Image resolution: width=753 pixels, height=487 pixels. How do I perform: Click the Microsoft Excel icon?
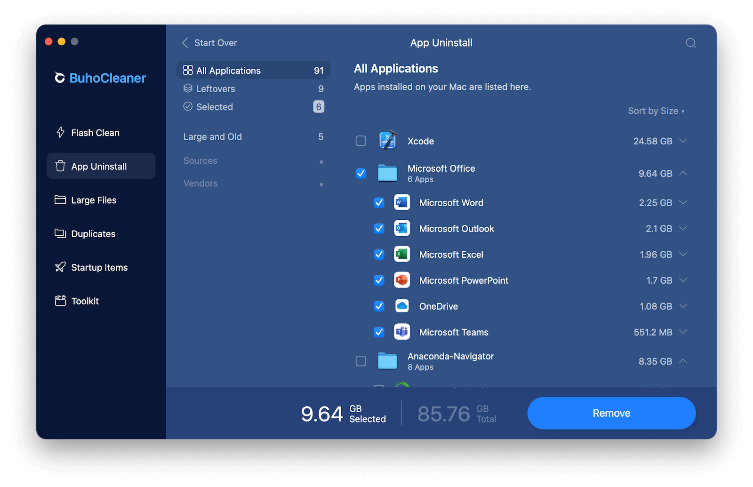point(401,255)
